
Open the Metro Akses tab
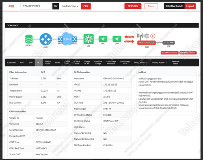coord(48,62)
